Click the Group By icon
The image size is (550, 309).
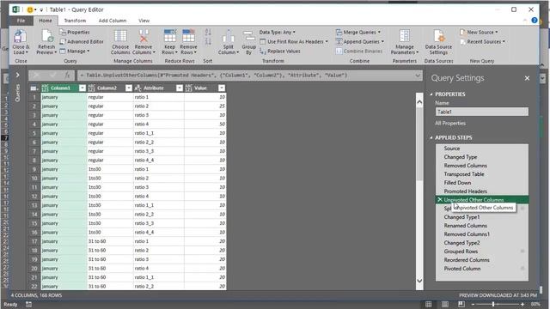pyautogui.click(x=248, y=36)
